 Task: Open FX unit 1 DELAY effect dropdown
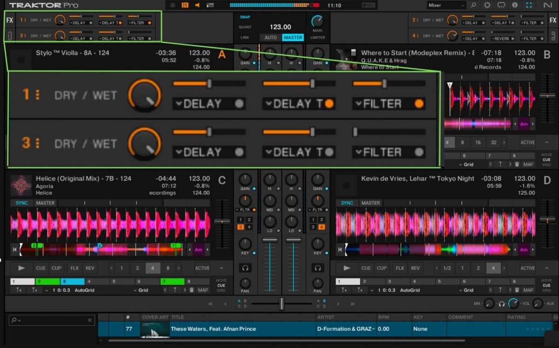[81, 23]
